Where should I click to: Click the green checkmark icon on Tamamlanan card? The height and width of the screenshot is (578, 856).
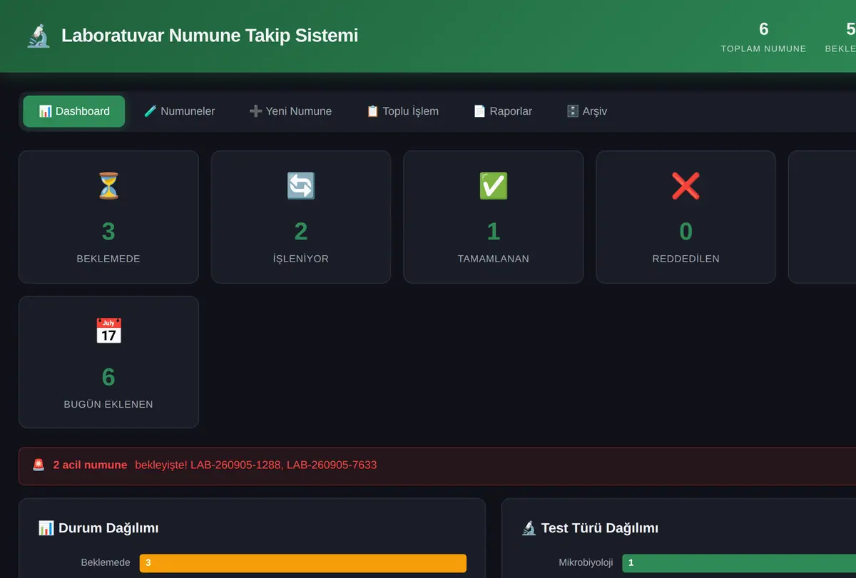point(494,186)
